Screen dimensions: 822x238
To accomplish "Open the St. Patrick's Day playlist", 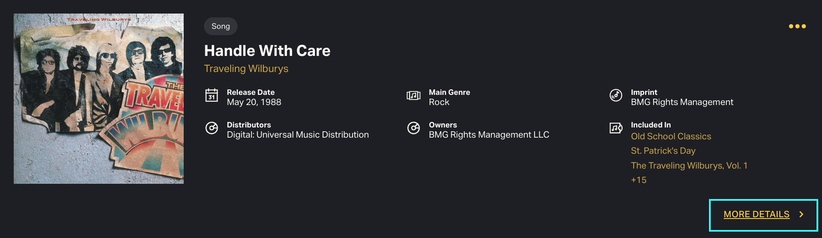I will (663, 151).
